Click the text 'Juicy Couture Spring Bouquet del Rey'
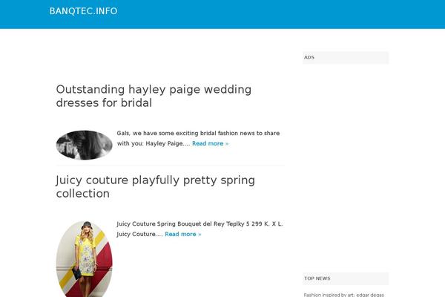 pos(171,224)
